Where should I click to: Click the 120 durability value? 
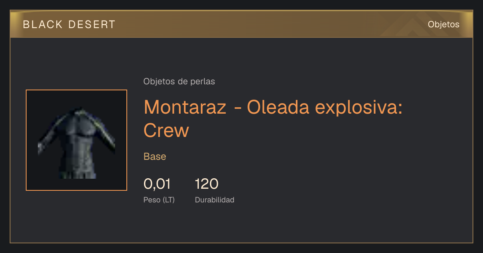tap(206, 184)
